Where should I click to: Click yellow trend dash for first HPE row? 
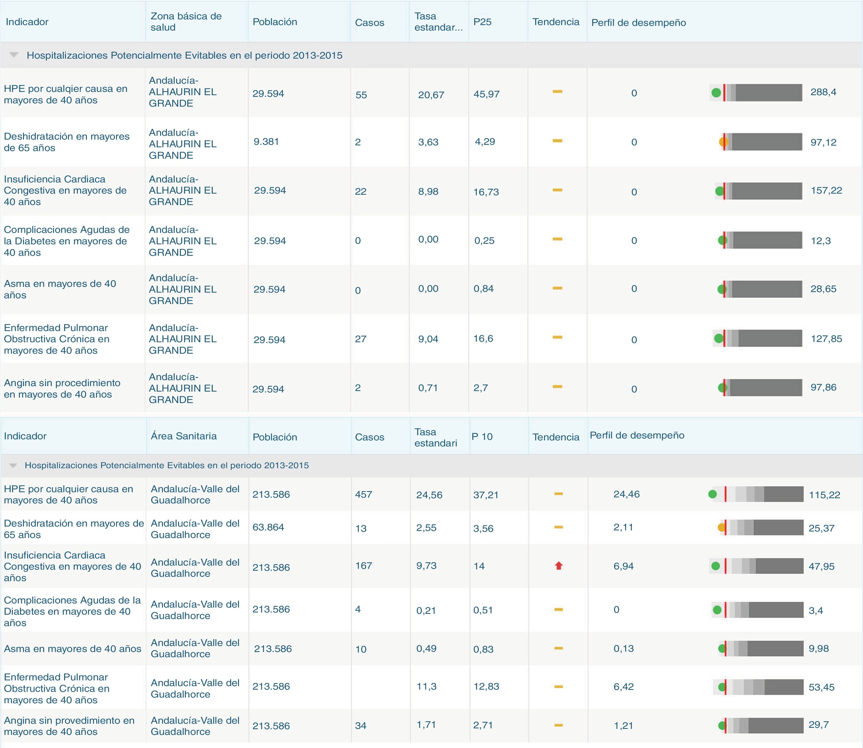(x=557, y=91)
